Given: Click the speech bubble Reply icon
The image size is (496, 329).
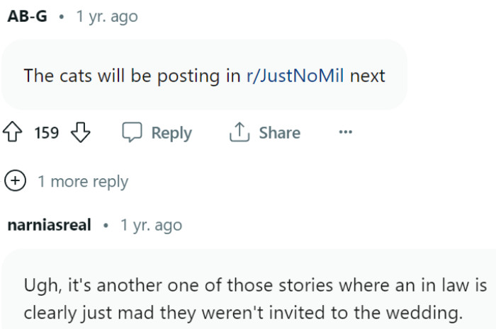Looking at the screenshot, I should pyautogui.click(x=133, y=133).
